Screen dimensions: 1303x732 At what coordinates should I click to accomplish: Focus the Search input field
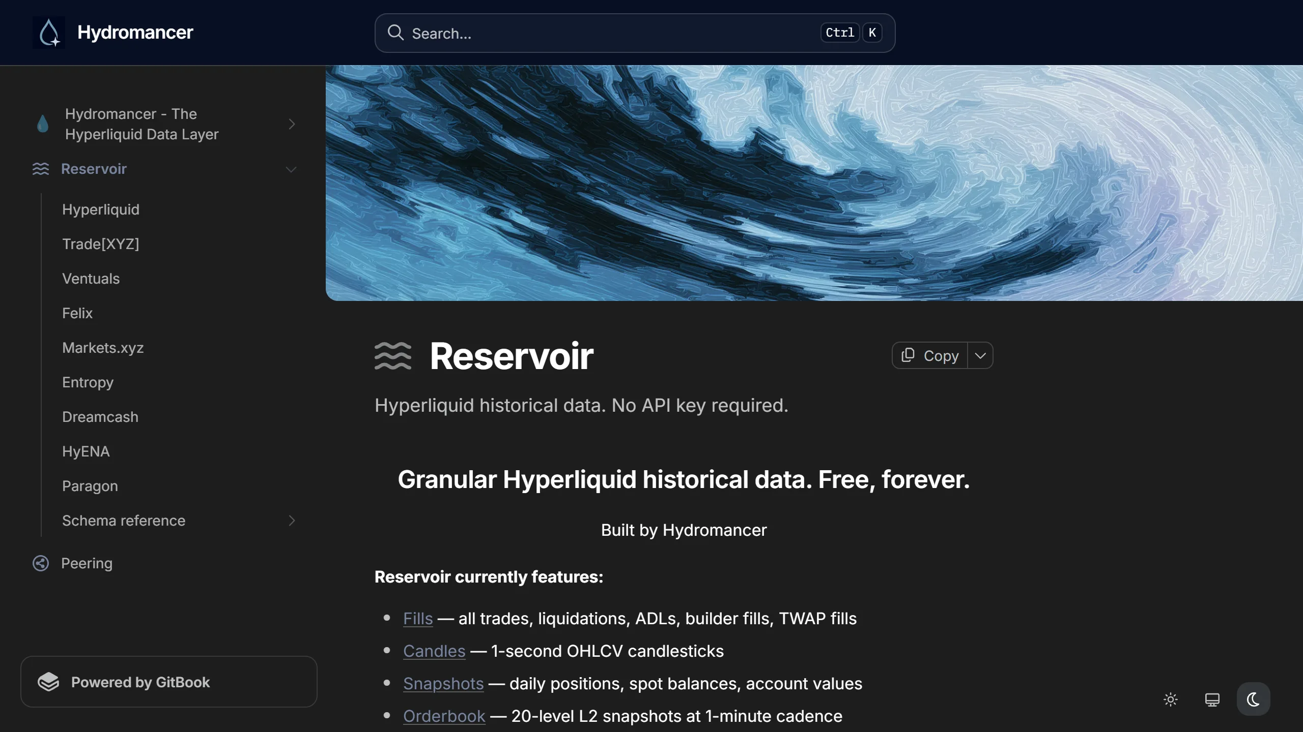tap(635, 33)
